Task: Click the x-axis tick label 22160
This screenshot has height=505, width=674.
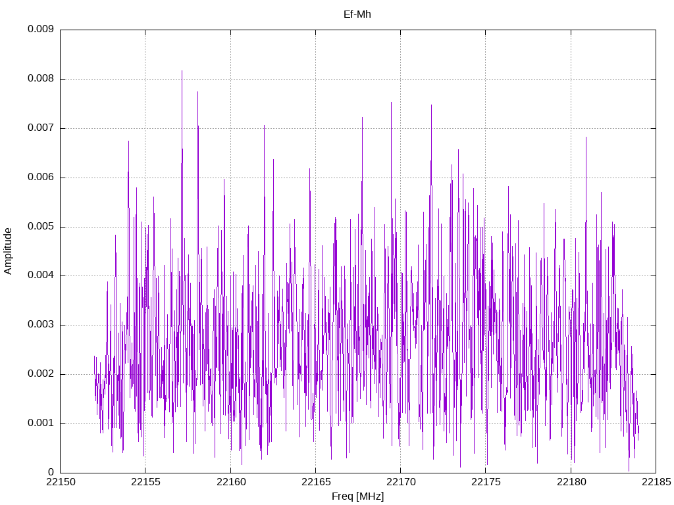Action: pyautogui.click(x=231, y=482)
